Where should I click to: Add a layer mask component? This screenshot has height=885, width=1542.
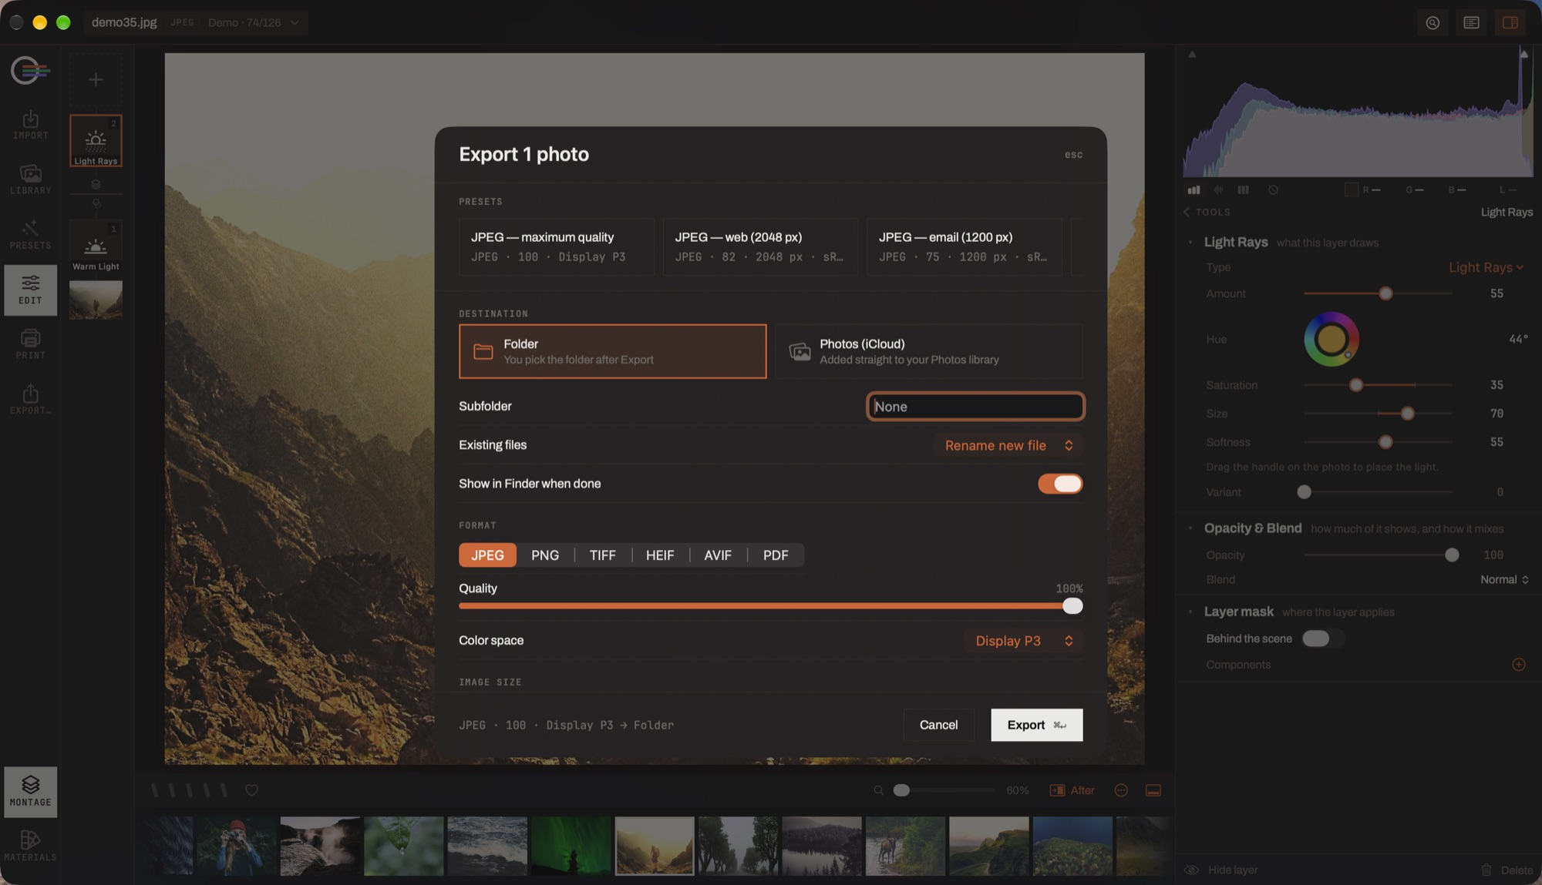click(1519, 665)
